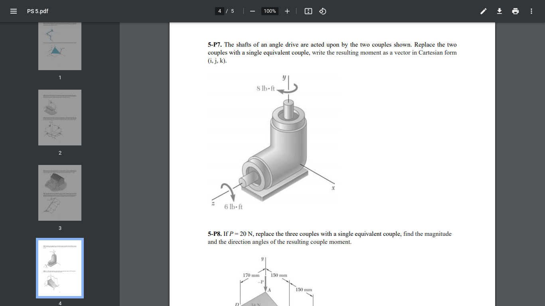The image size is (545, 306).
Task: Open the annotation pencil tool
Action: (484, 11)
